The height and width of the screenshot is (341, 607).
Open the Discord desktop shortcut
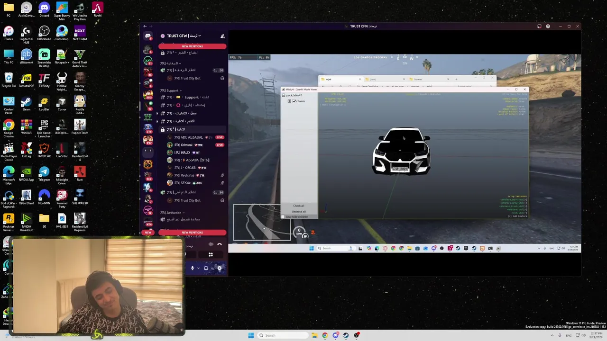point(44,9)
